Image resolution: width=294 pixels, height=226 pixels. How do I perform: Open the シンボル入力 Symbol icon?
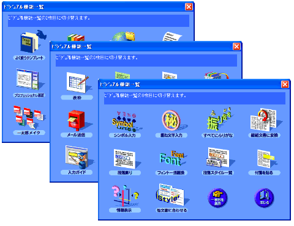click(x=125, y=122)
